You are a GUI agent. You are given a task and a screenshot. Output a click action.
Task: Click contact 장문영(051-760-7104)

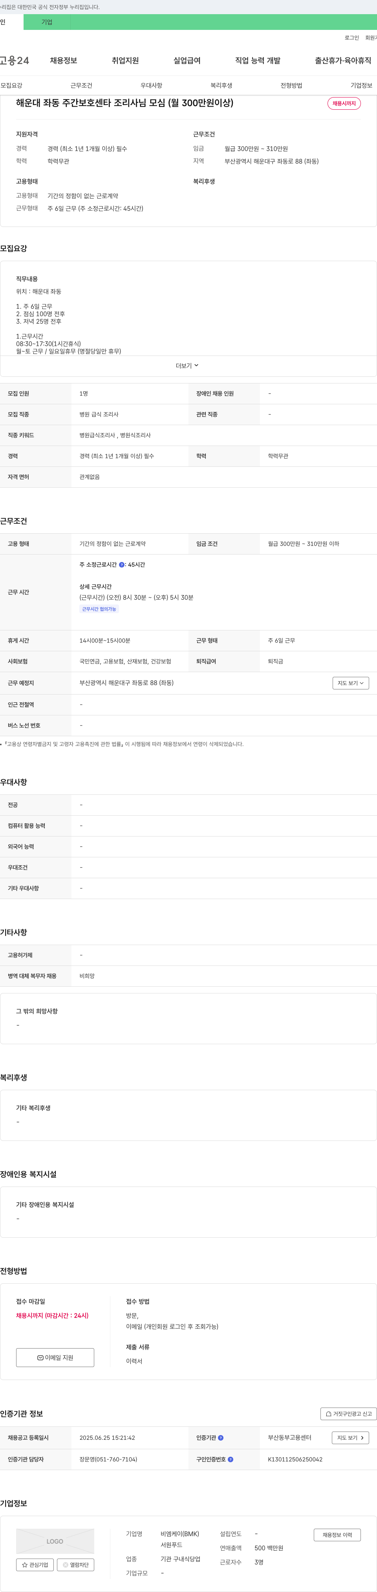[x=108, y=1460]
